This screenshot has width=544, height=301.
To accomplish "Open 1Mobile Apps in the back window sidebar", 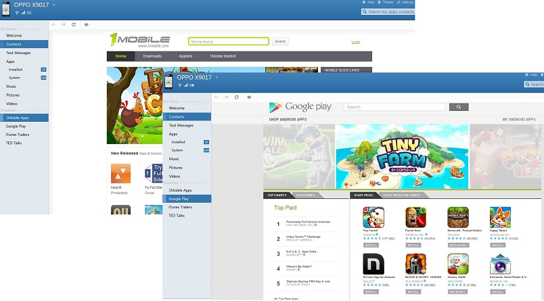I will tap(24, 118).
